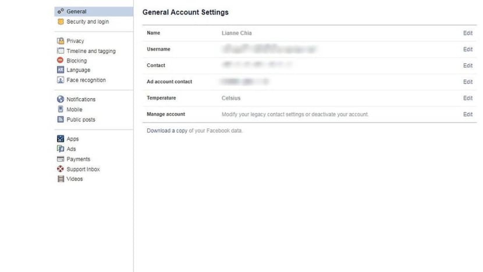Edit the Name row
The height and width of the screenshot is (272, 483).
[467, 33]
